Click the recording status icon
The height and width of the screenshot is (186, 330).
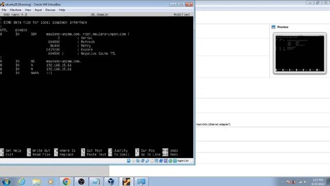tap(161, 161)
